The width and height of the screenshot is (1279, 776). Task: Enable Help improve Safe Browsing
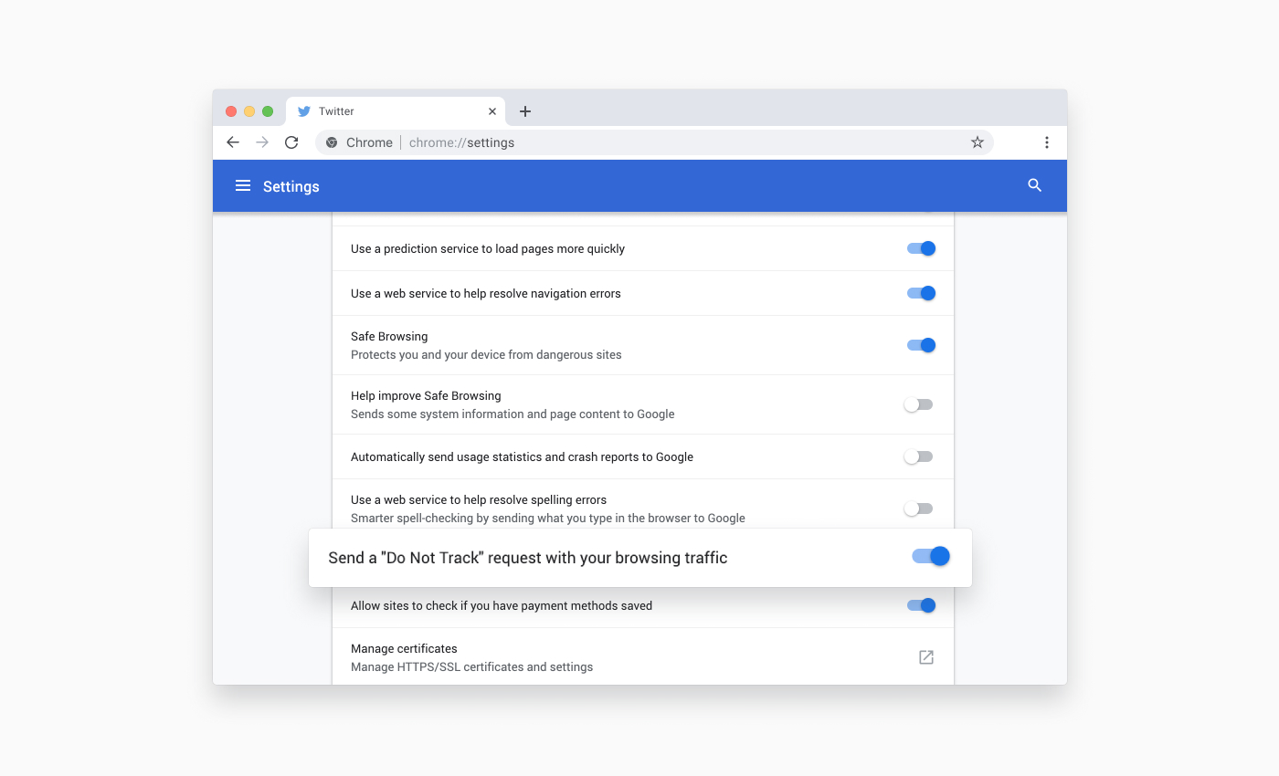[x=918, y=404]
